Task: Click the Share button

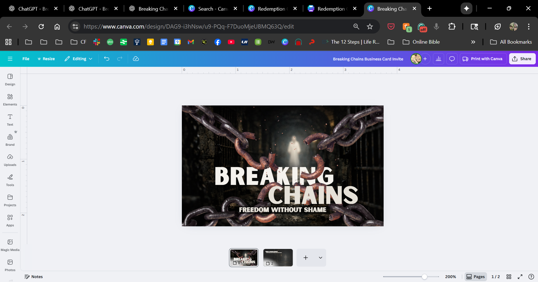Action: tap(522, 59)
